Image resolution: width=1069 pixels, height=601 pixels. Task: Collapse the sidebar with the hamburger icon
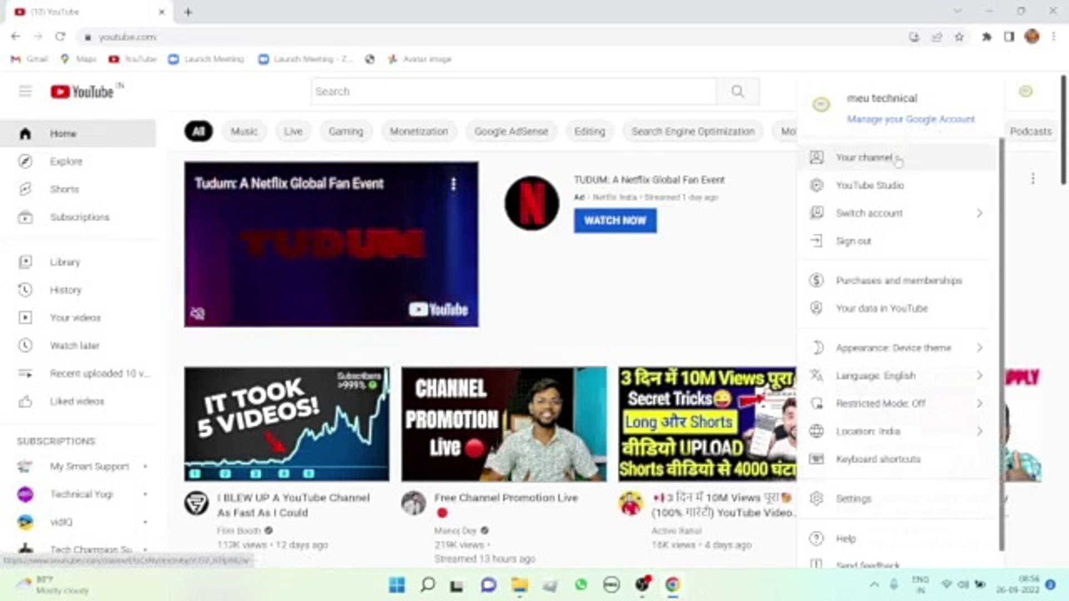click(x=25, y=91)
